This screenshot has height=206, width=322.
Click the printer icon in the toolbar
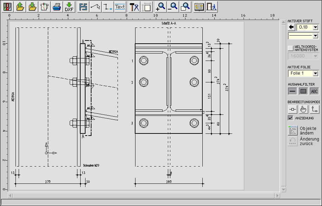(x=57, y=6)
